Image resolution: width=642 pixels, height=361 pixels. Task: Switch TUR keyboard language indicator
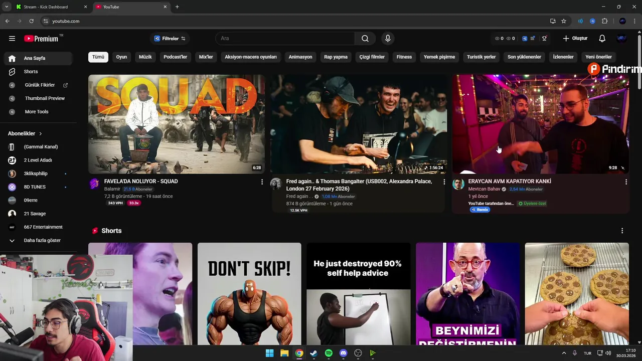587,353
